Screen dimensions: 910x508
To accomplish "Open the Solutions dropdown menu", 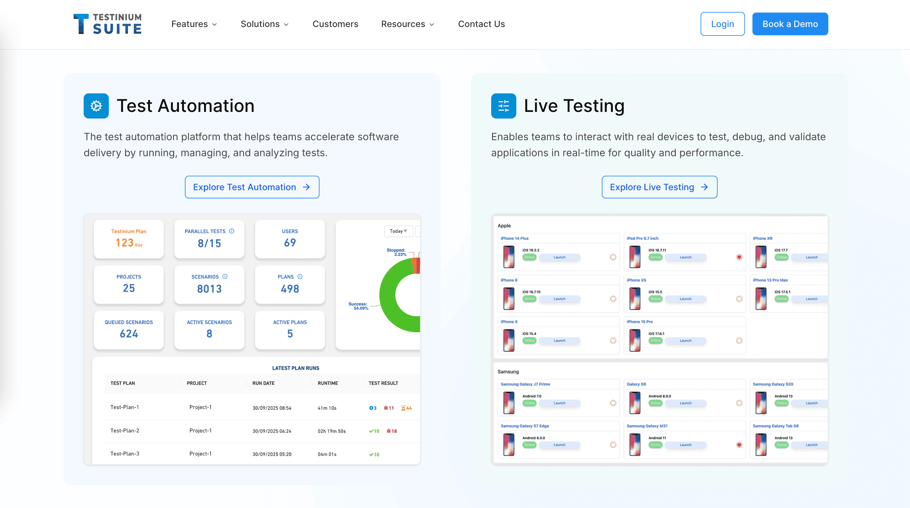I will pyautogui.click(x=264, y=24).
